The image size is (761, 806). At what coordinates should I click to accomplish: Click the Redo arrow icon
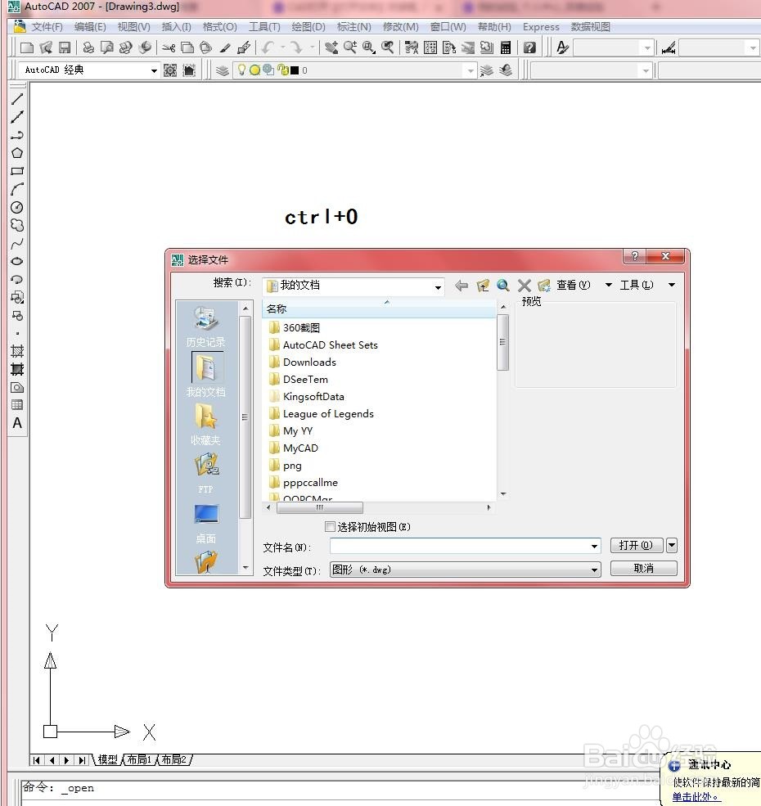click(x=297, y=47)
